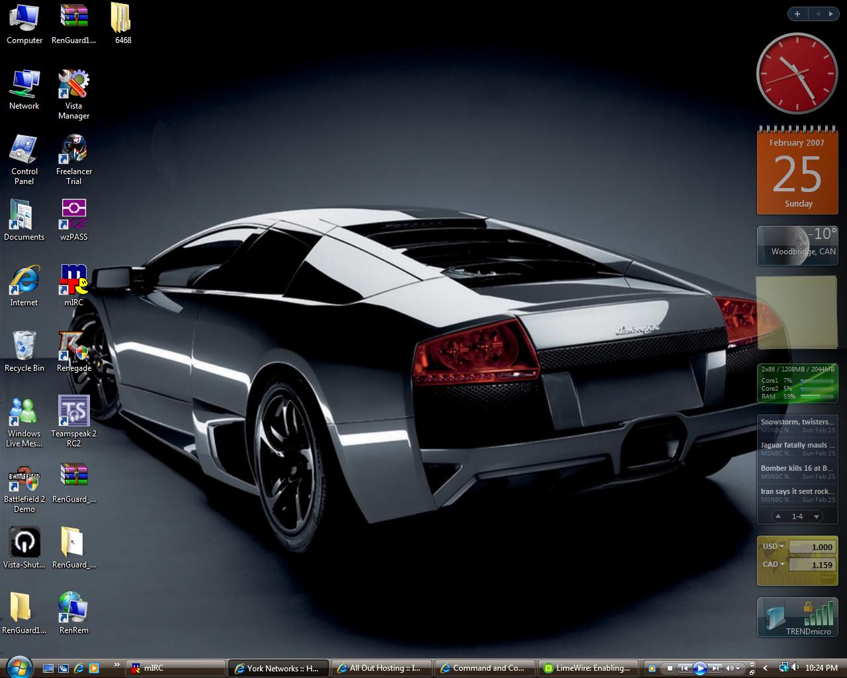Click the sidebar add gadget plus button
Image resolution: width=847 pixels, height=678 pixels.
(797, 14)
